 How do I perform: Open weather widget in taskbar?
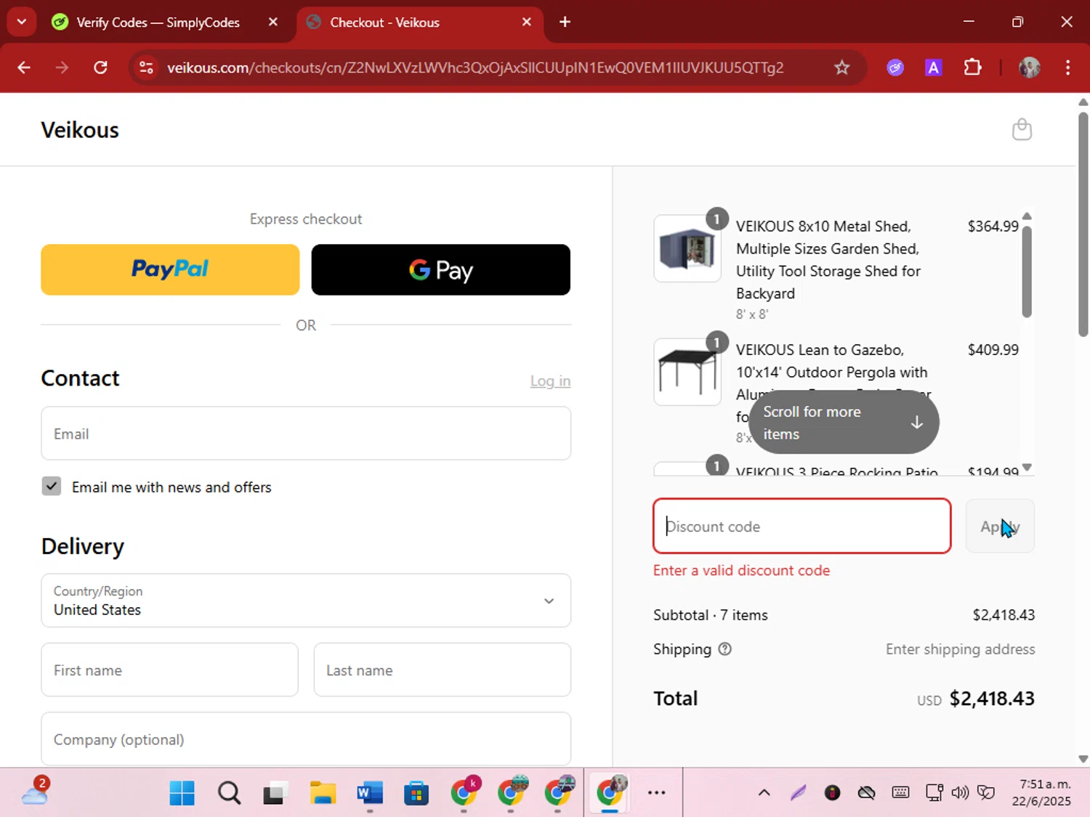click(x=35, y=792)
